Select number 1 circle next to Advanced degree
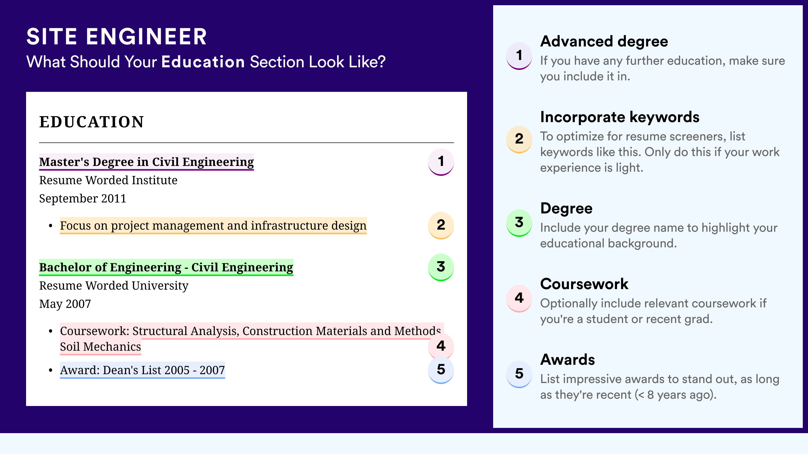This screenshot has height=454, width=808. (519, 56)
